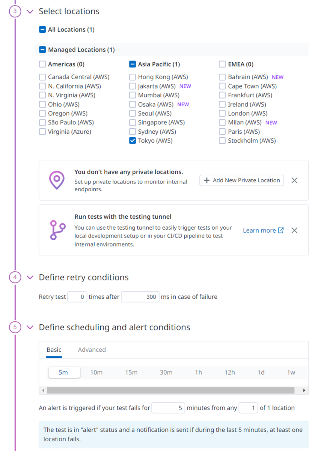
Task: Click the testing tunnel branch icon
Action: tap(57, 230)
